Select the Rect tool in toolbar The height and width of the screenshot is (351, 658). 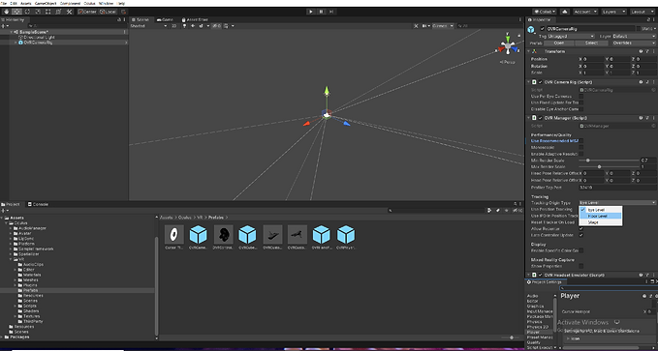pyautogui.click(x=47, y=12)
